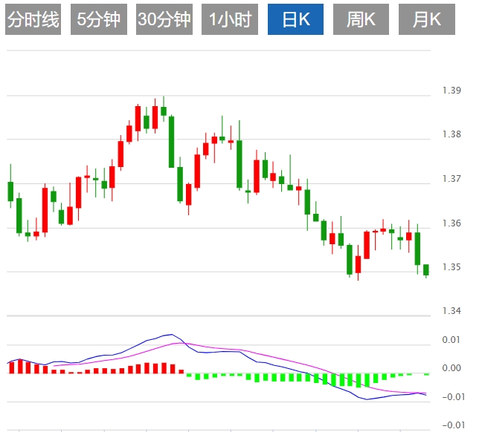Screen dimensions: 482x432
Task: Switch to the 月K monthly chart
Action: tap(427, 19)
